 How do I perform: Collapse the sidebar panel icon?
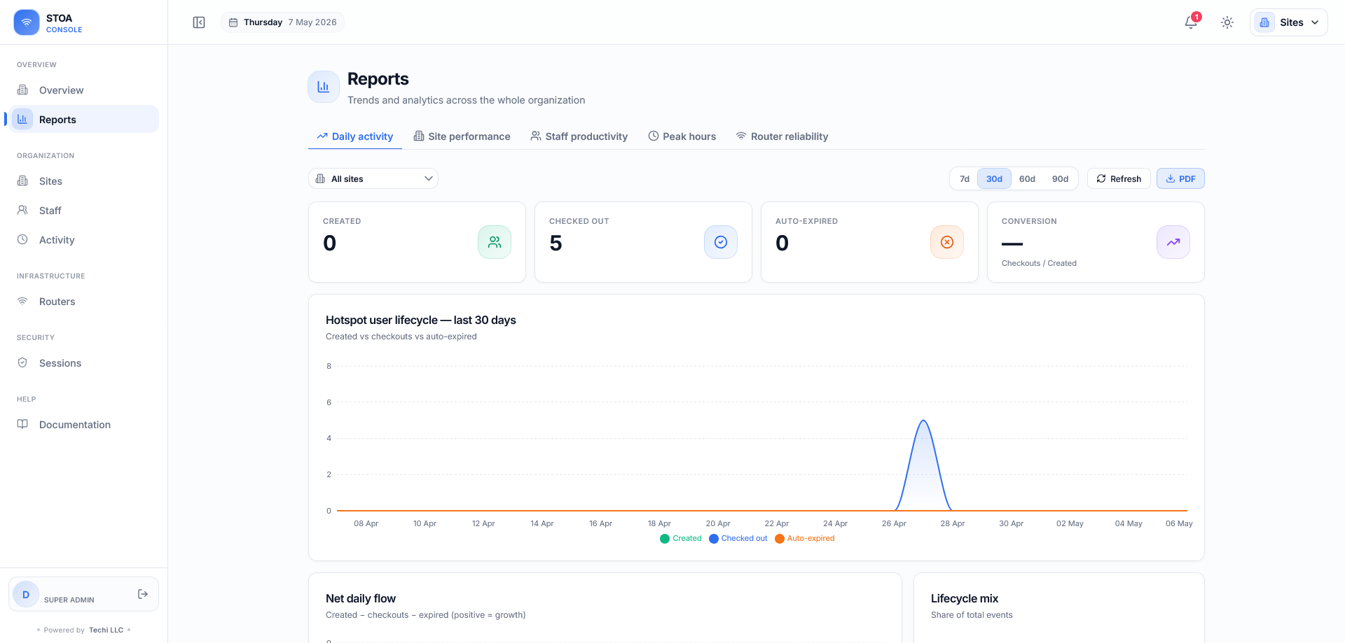199,22
